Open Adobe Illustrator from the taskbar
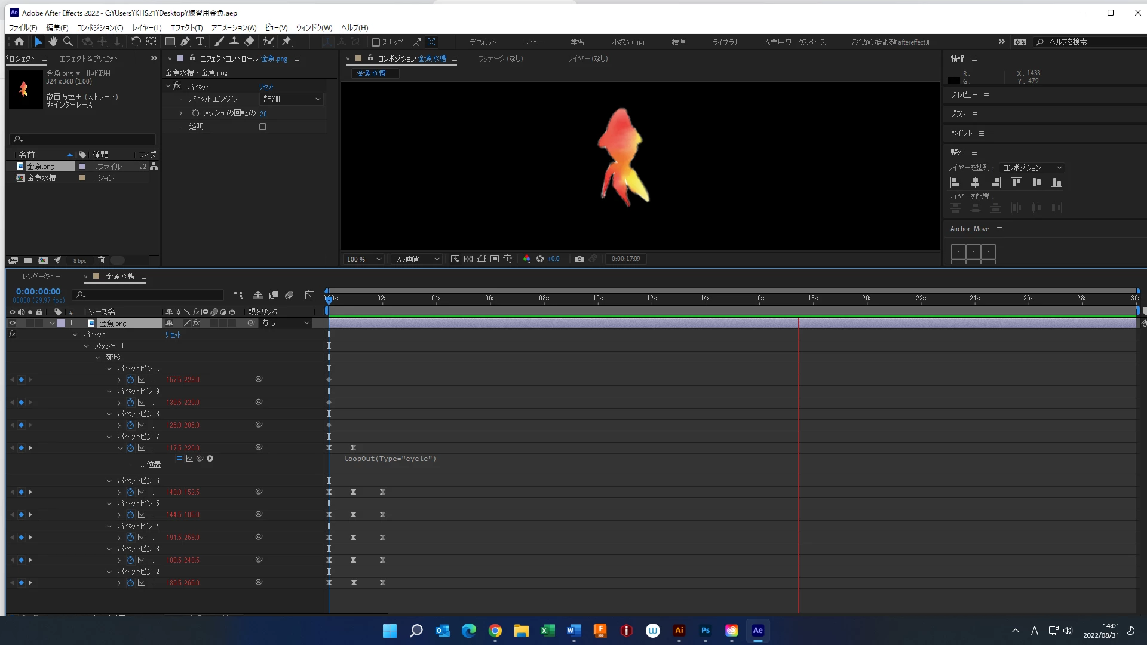The width and height of the screenshot is (1147, 645). click(679, 631)
